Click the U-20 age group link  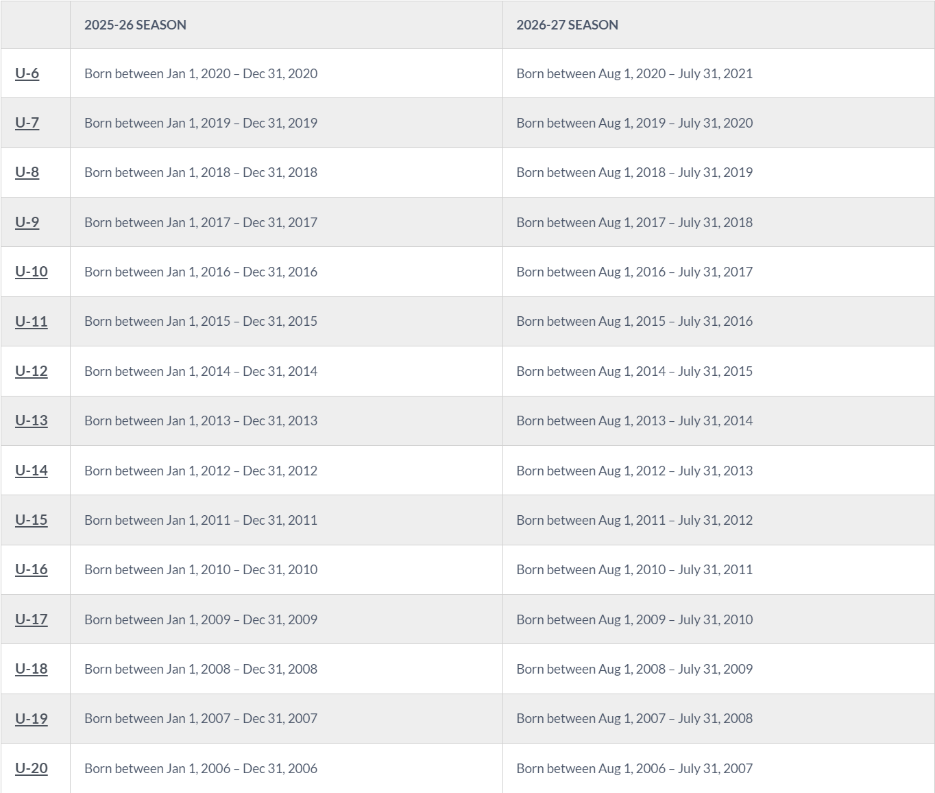[x=32, y=768]
